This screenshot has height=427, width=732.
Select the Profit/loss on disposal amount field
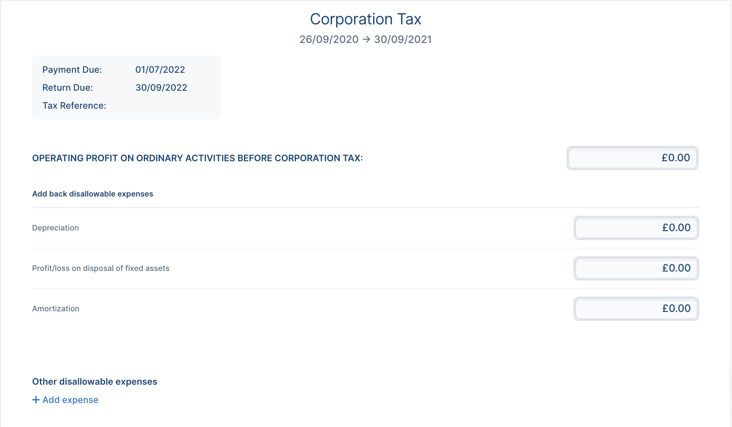point(636,268)
